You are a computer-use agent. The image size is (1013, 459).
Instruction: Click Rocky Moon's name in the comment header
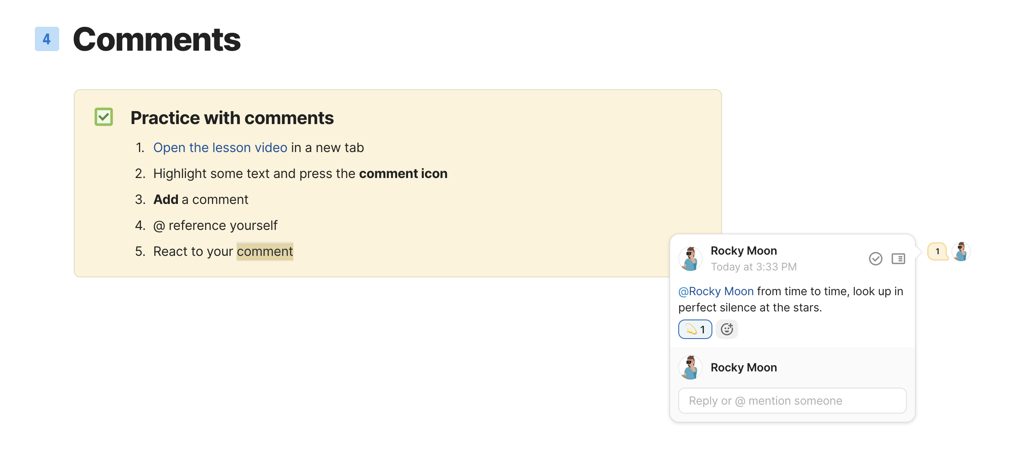coord(744,251)
